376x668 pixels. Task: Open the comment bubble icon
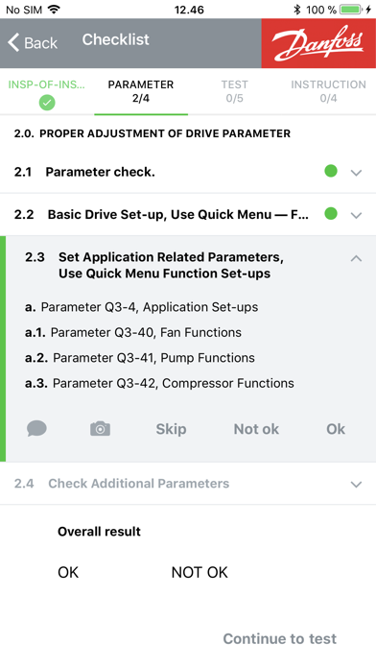point(37,429)
